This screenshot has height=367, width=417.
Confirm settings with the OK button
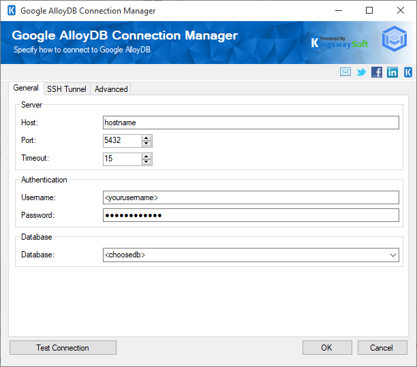(x=327, y=348)
